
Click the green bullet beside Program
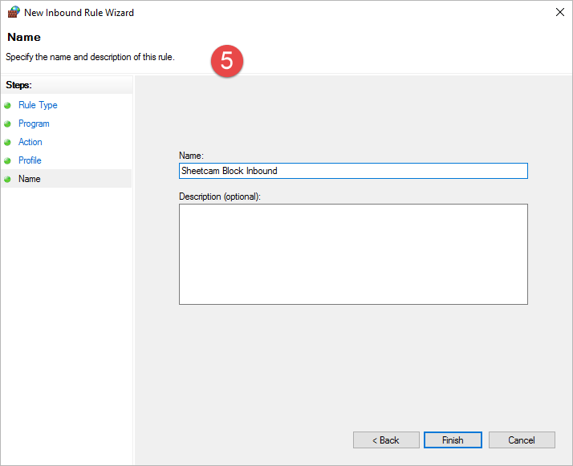(x=8, y=124)
